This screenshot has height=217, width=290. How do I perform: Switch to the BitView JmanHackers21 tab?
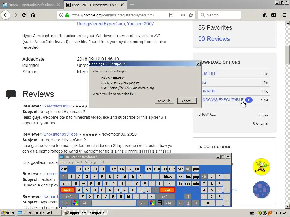coord(31,5)
